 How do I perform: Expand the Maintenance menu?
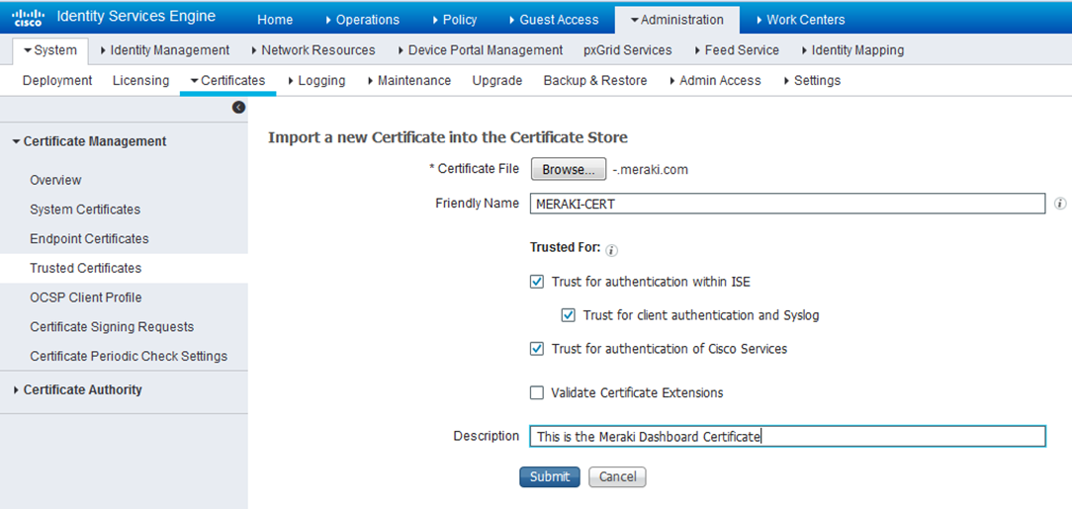click(408, 81)
